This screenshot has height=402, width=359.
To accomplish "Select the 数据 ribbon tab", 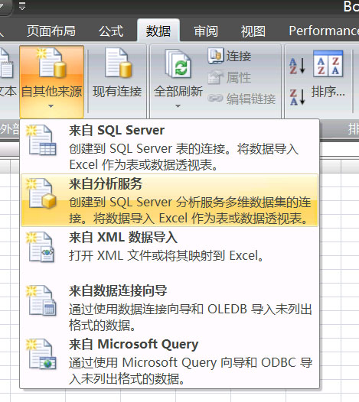I will 158,31.
